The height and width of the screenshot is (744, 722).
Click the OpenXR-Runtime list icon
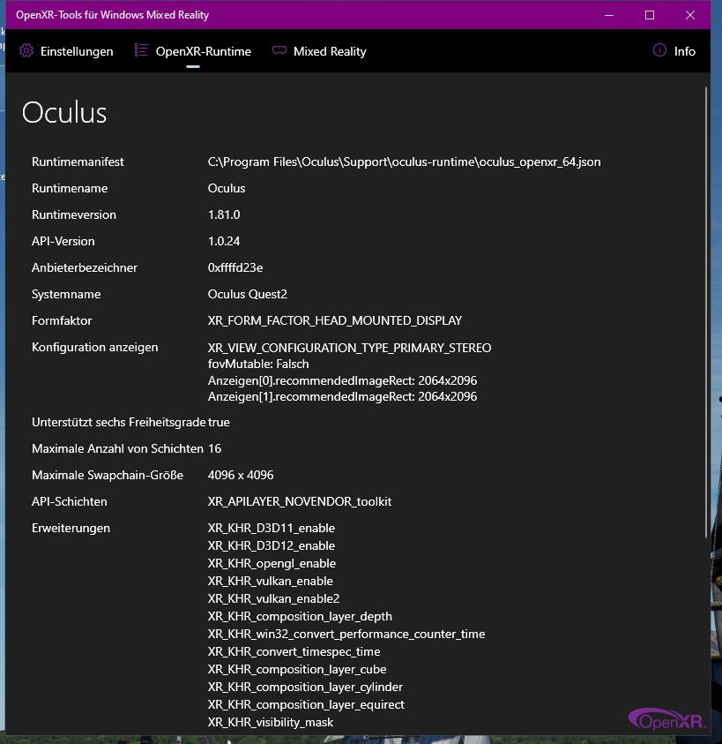141,50
